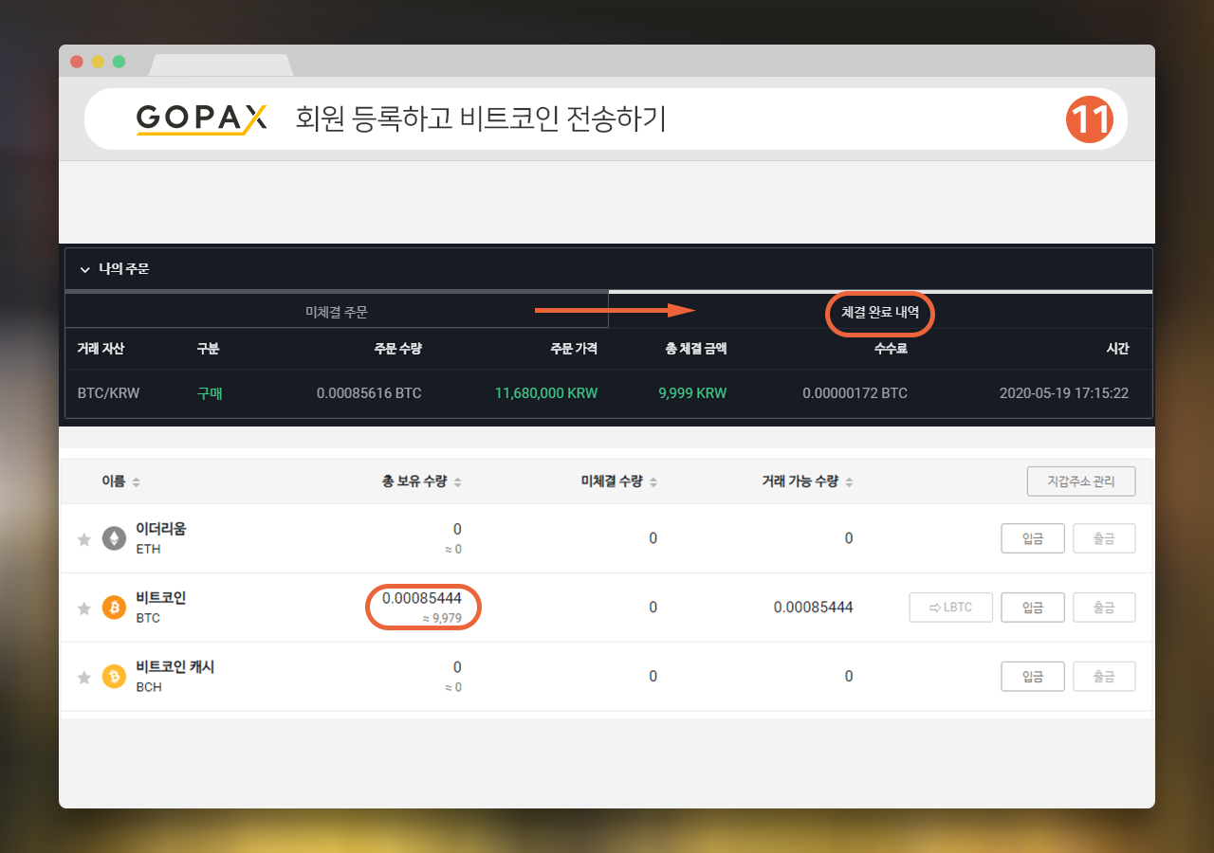Click 입금 for 비트코인 BTC
Viewport: 1214px width, 853px height.
point(1033,607)
